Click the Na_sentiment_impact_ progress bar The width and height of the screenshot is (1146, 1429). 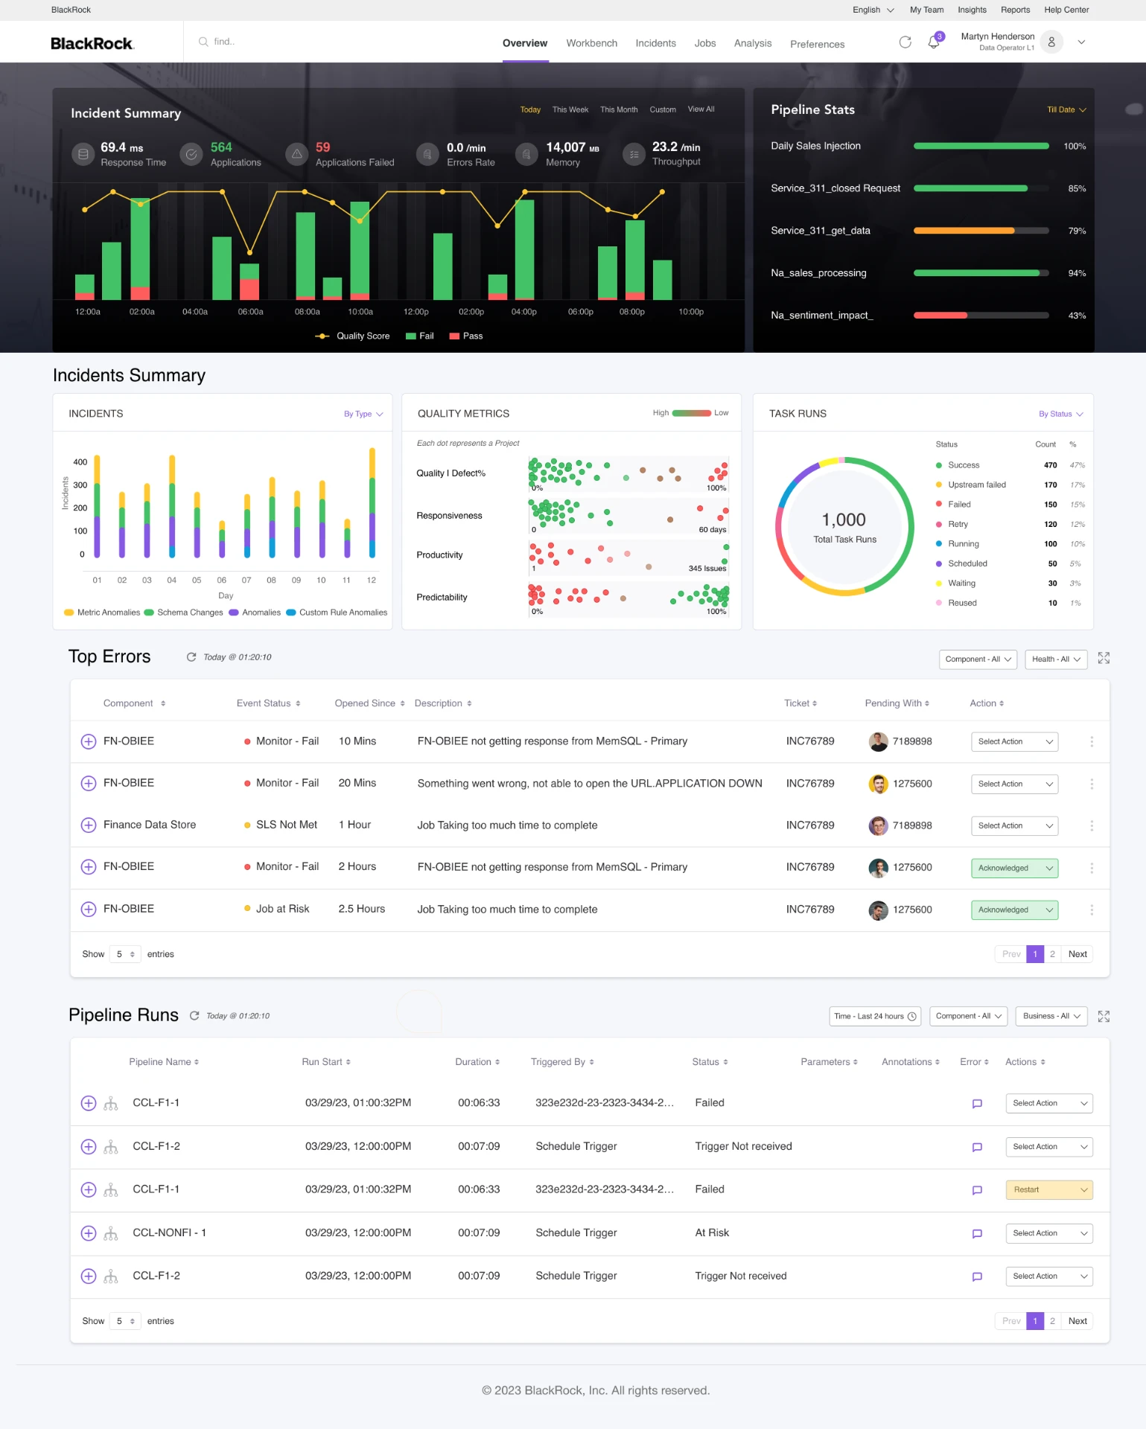click(981, 316)
